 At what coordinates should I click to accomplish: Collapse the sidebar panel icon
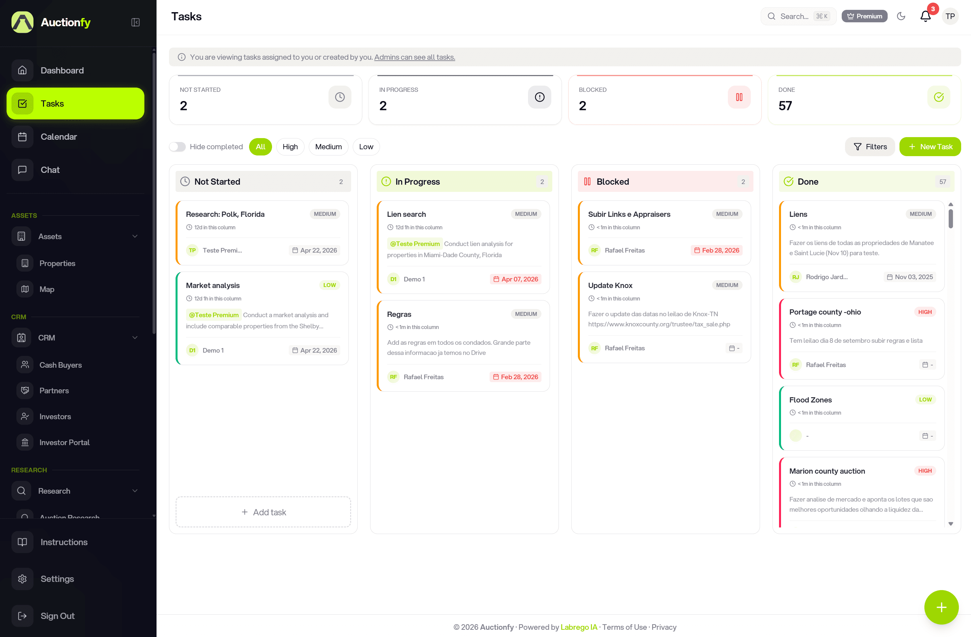pyautogui.click(x=136, y=22)
